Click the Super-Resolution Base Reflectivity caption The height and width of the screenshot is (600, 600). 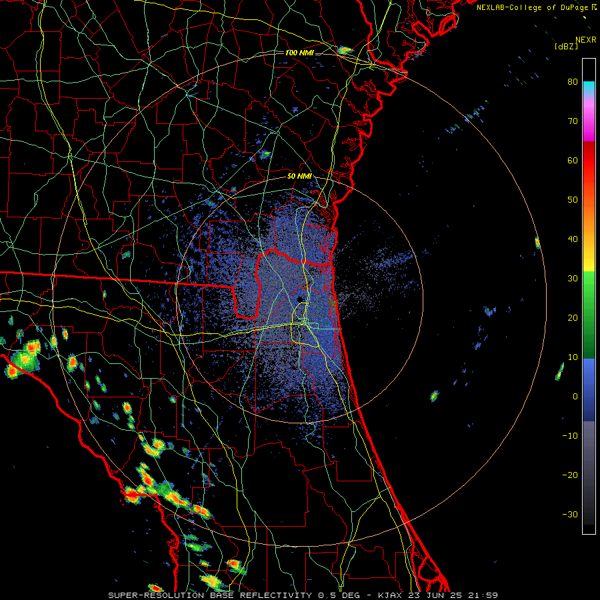[x=303, y=595]
